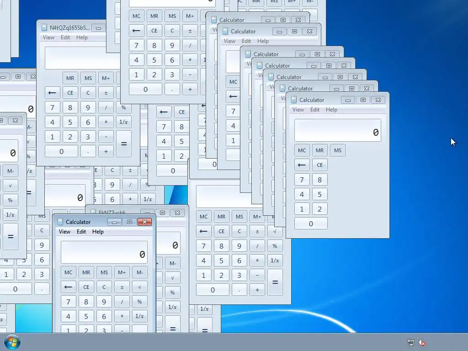The height and width of the screenshot is (351, 468).
Task: Click MS in the rightmost Calculator window
Action: 338,150
